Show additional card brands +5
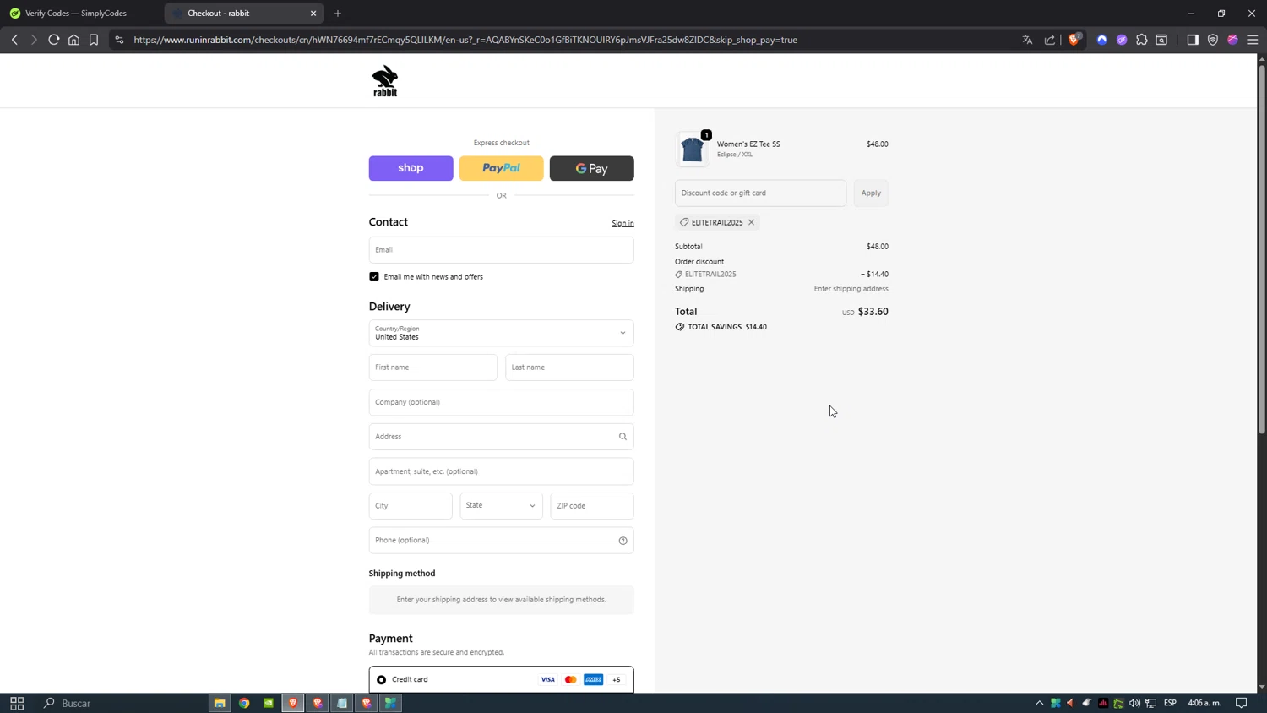Viewport: 1267px width, 713px height. pos(617,680)
